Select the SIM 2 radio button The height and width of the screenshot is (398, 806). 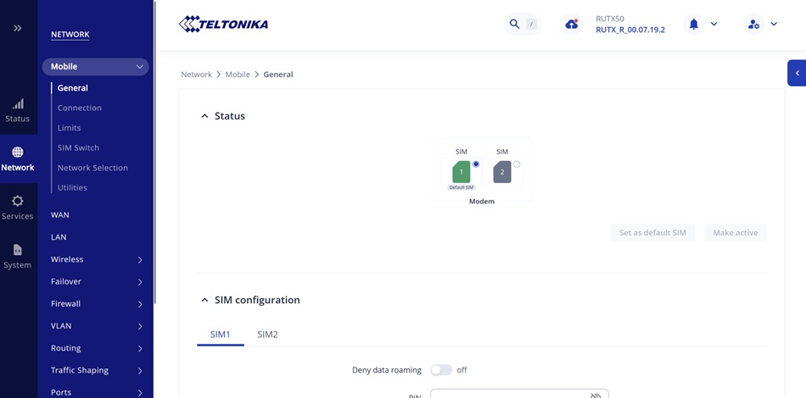coord(517,164)
